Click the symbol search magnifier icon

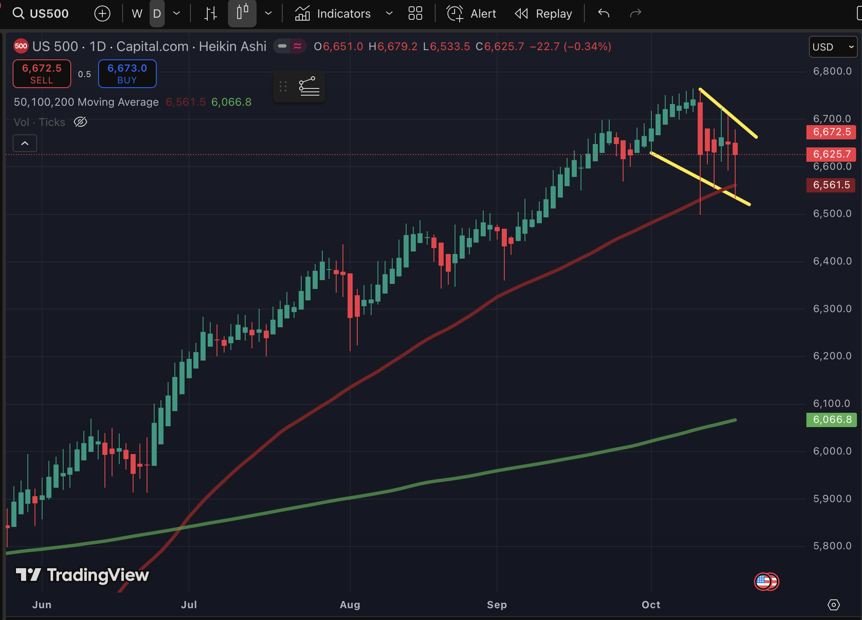point(18,13)
